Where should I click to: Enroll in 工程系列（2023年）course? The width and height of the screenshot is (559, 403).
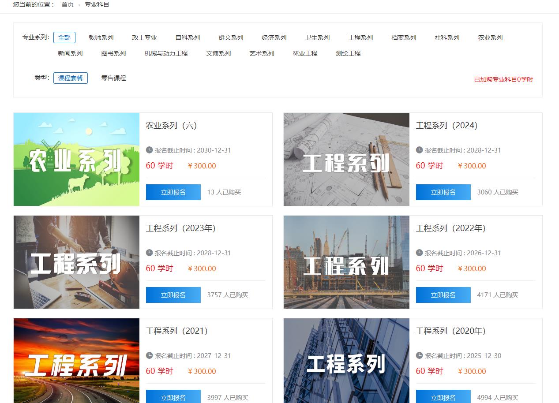173,295
